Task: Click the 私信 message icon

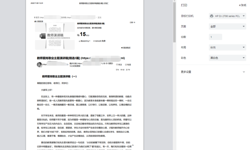Action: (x=126, y=65)
